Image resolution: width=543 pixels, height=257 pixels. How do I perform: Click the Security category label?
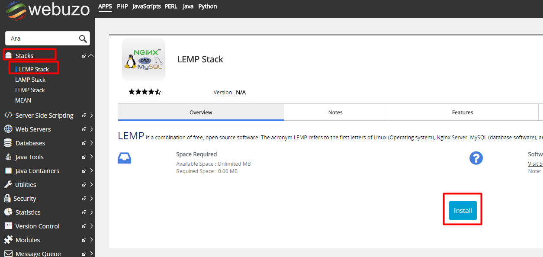click(x=25, y=199)
